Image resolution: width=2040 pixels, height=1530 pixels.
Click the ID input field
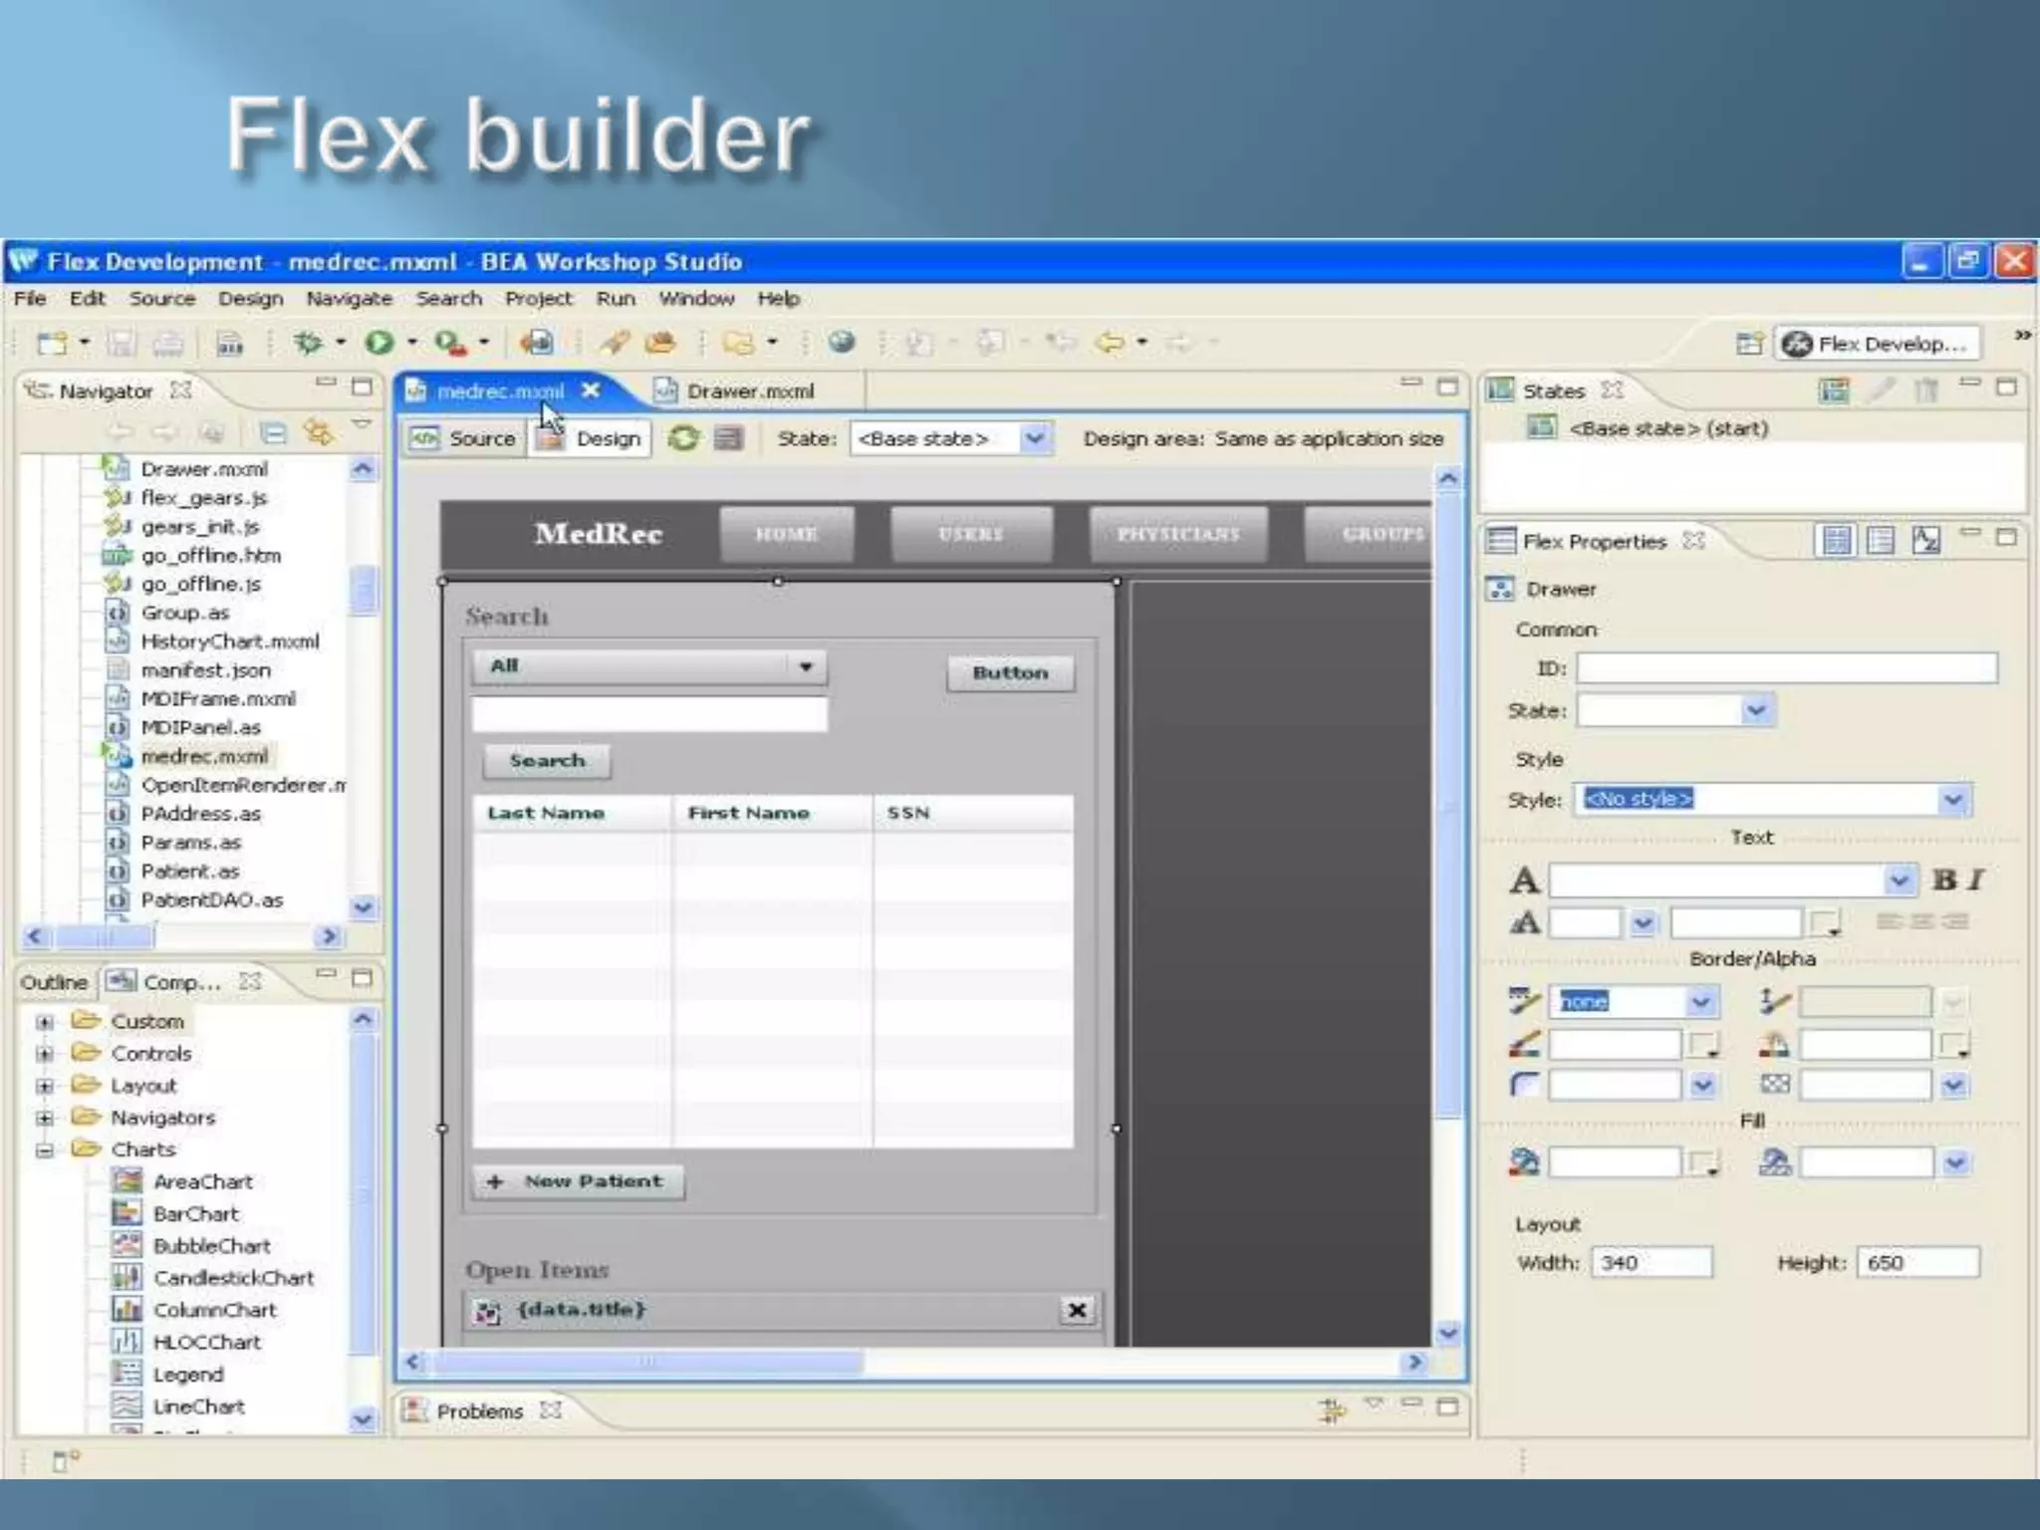[1787, 668]
